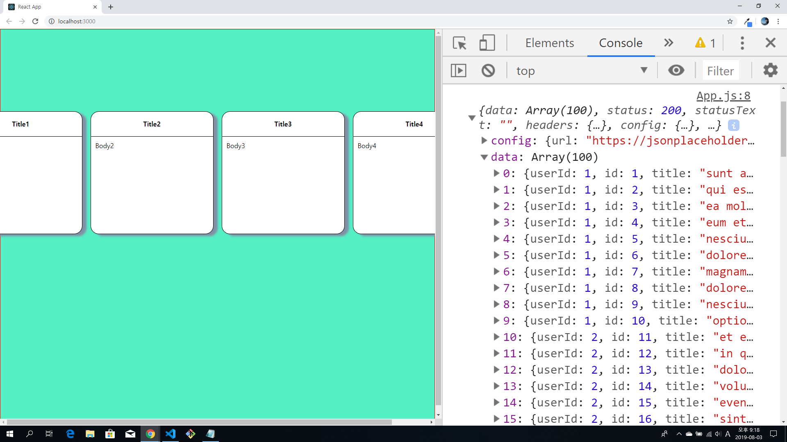Show more DevTools tabs chevron
The height and width of the screenshot is (442, 787).
point(669,43)
